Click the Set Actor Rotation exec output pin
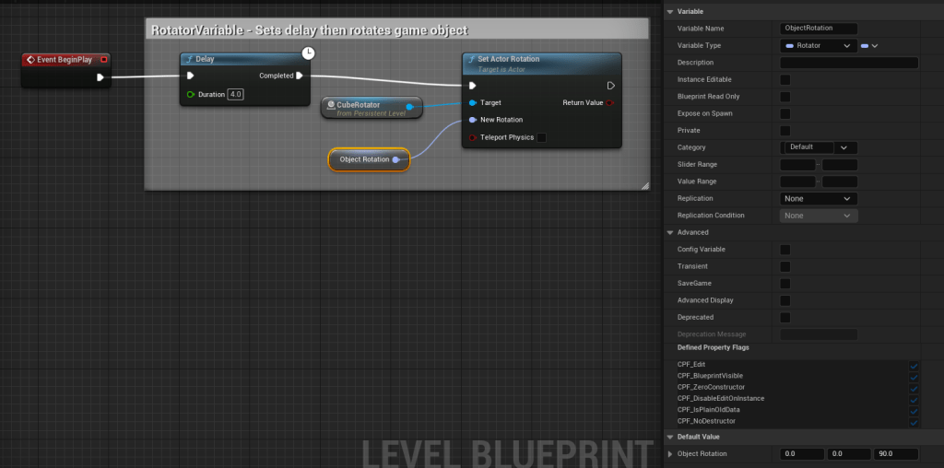 click(x=610, y=86)
